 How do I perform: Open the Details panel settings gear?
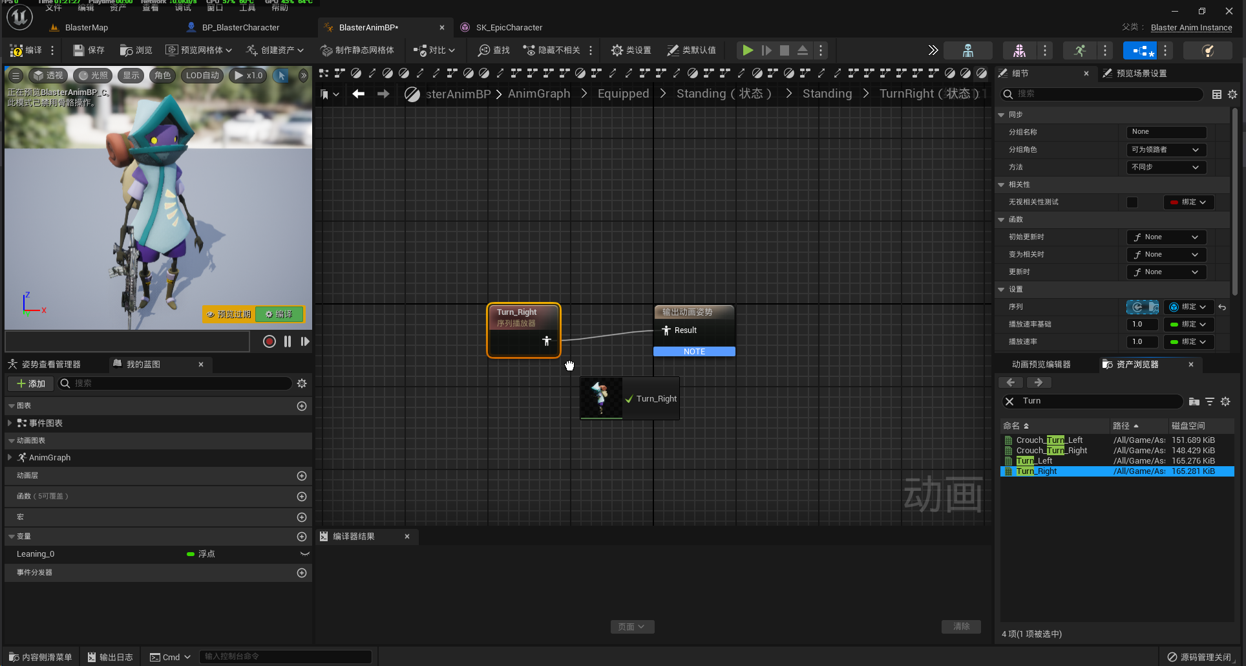[1232, 94]
